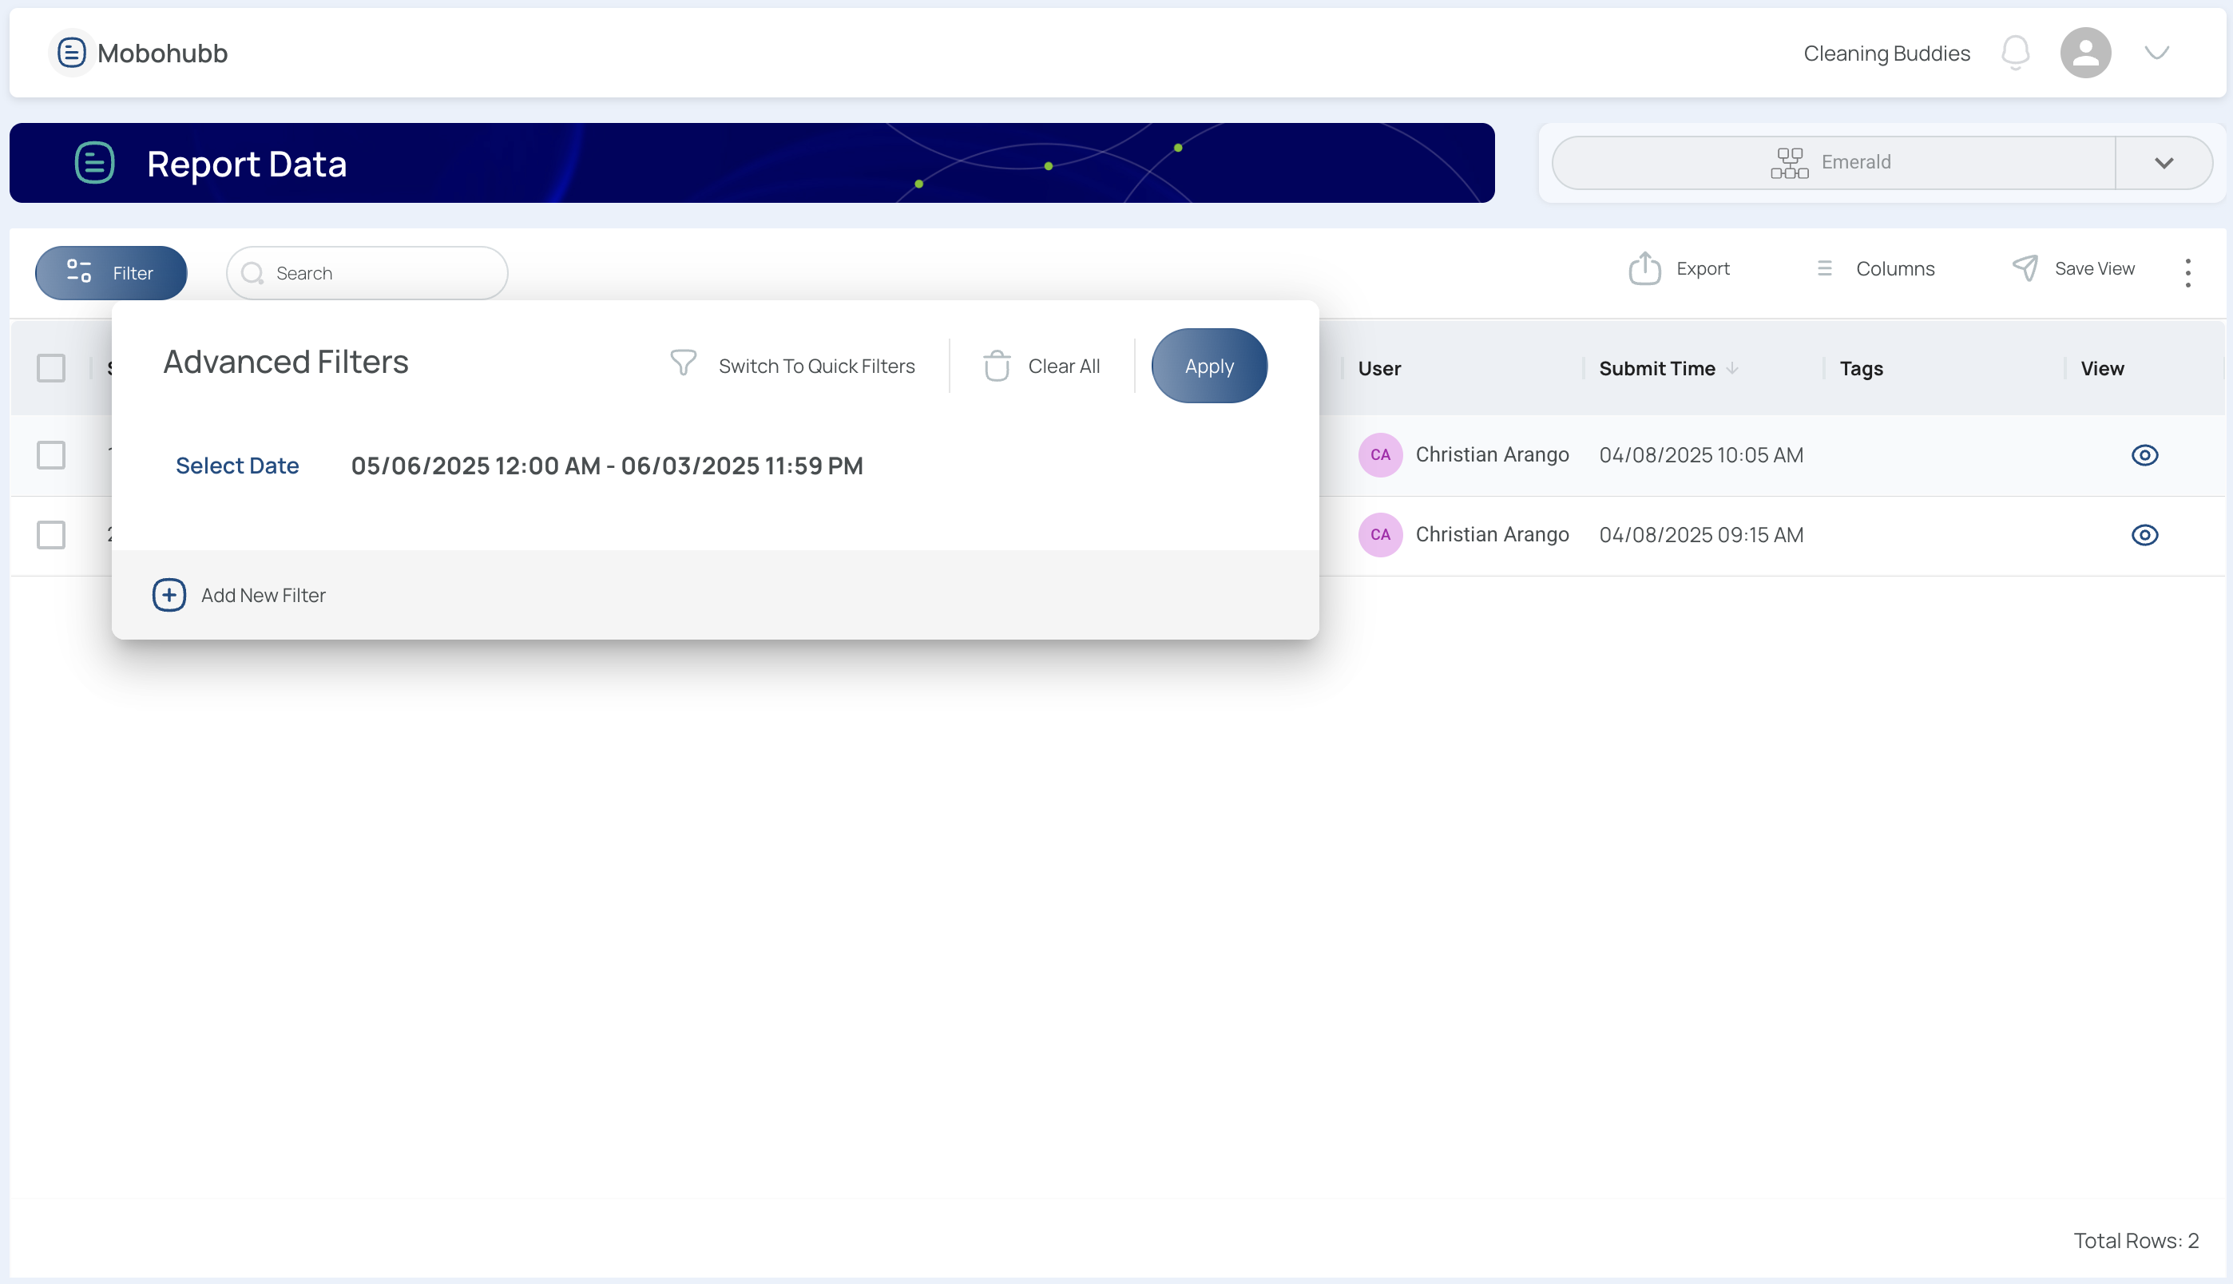Open the date range 05/06/2025 - 06/03/2025
This screenshot has width=2233, height=1284.
607,466
